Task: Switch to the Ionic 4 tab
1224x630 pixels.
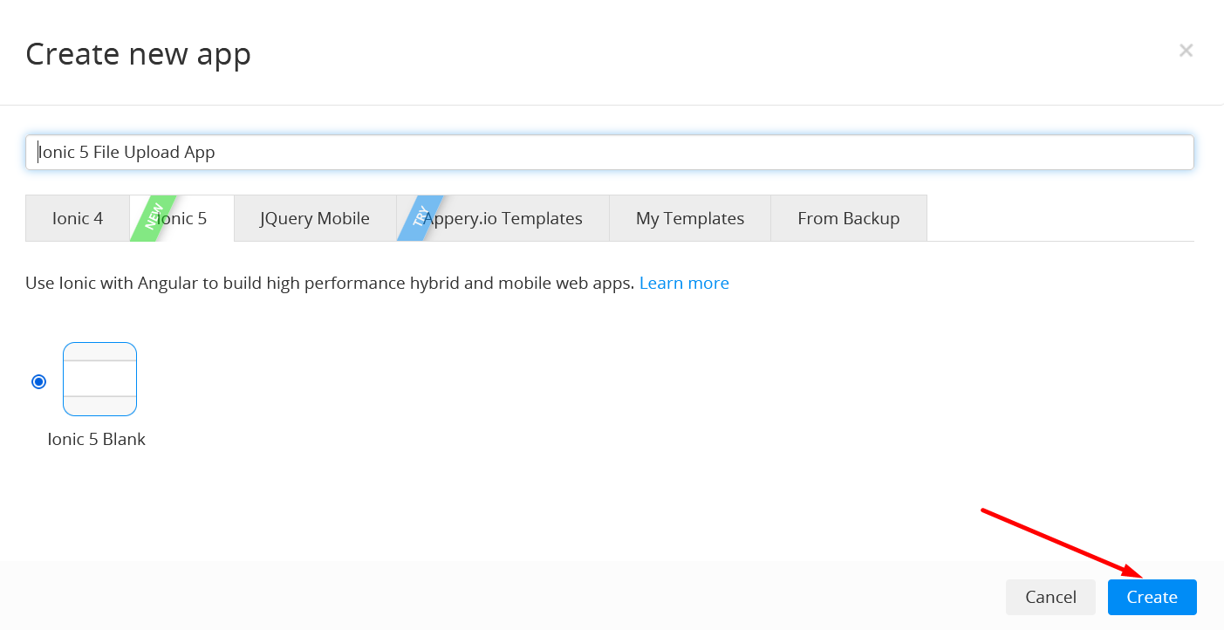Action: coord(78,218)
